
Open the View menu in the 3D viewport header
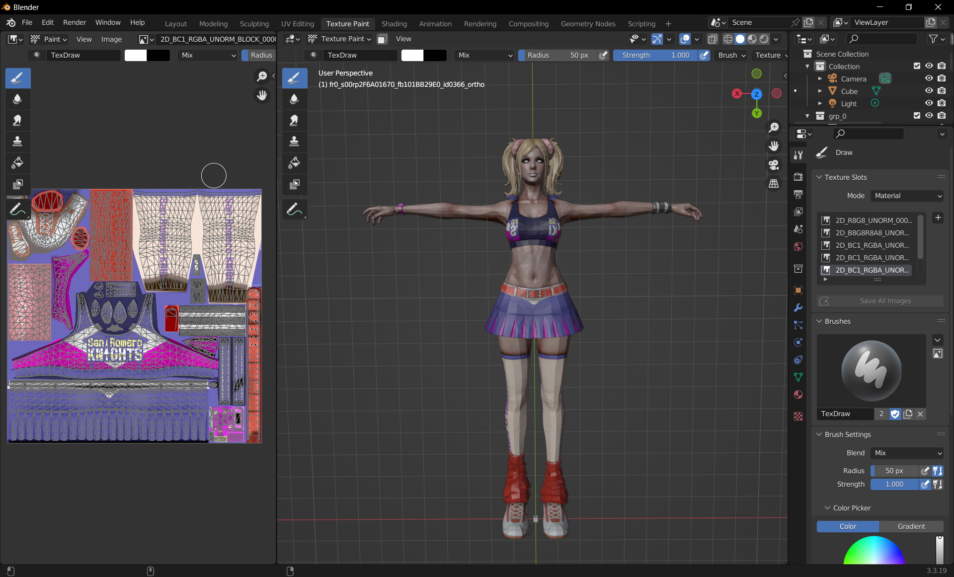[403, 39]
